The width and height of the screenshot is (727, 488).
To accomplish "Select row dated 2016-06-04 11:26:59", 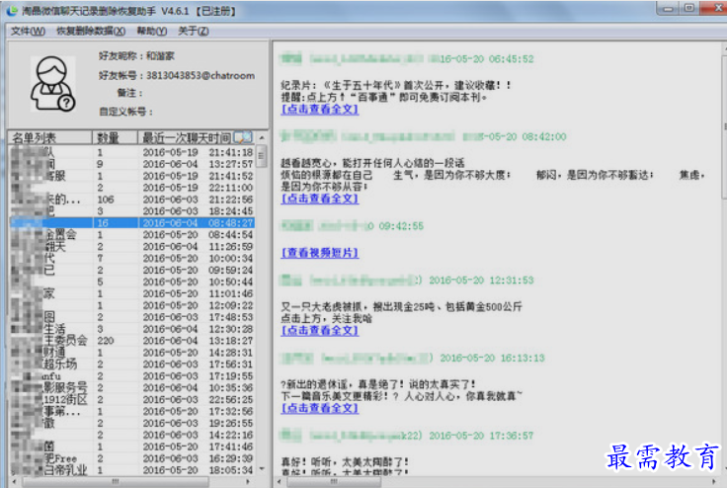I will coord(132,247).
